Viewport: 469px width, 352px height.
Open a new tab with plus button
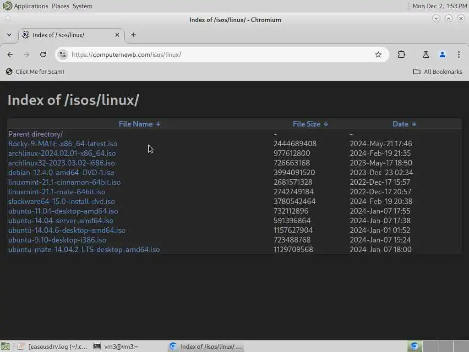134,35
